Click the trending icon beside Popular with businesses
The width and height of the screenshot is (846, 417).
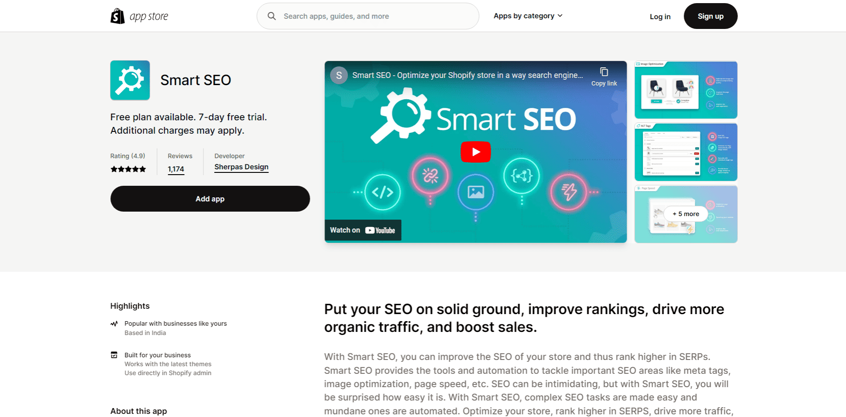point(114,323)
